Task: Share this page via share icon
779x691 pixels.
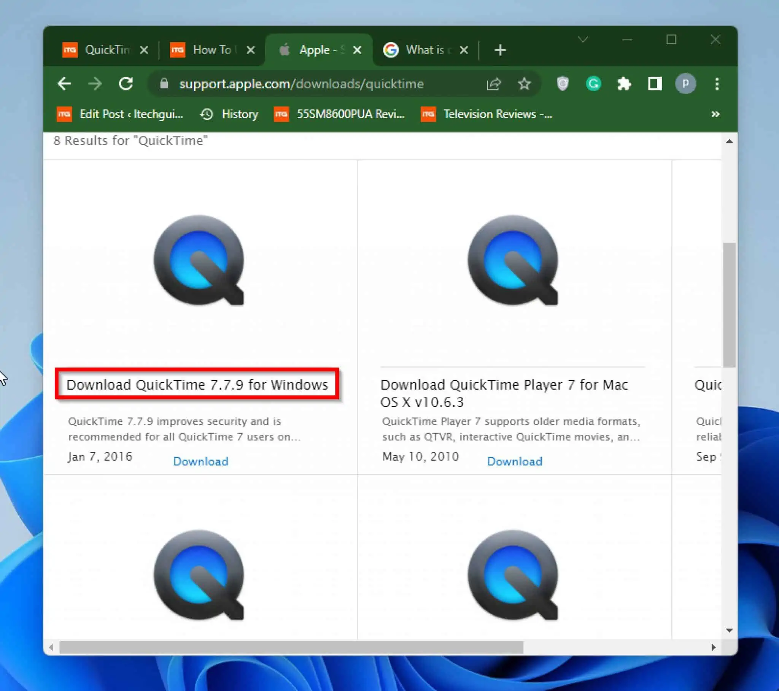Action: (x=494, y=83)
